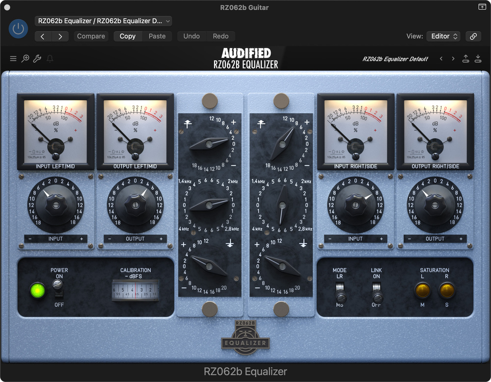The width and height of the screenshot is (491, 382).
Task: Open the hamburger menu icon
Action: 13,59
